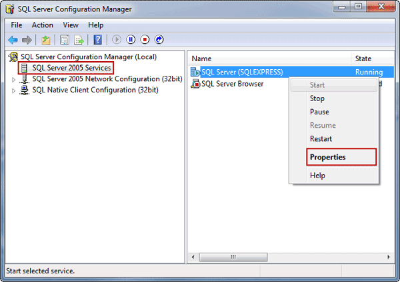
Task: Click the SQL Native Client Configuration icon
Action: pyautogui.click(x=24, y=90)
